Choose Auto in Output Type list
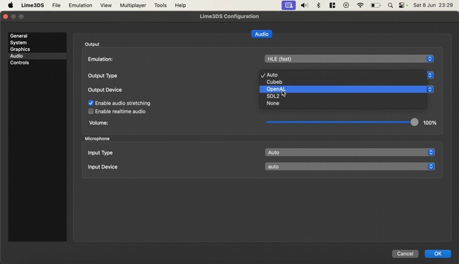459x264 pixels. pyautogui.click(x=343, y=75)
